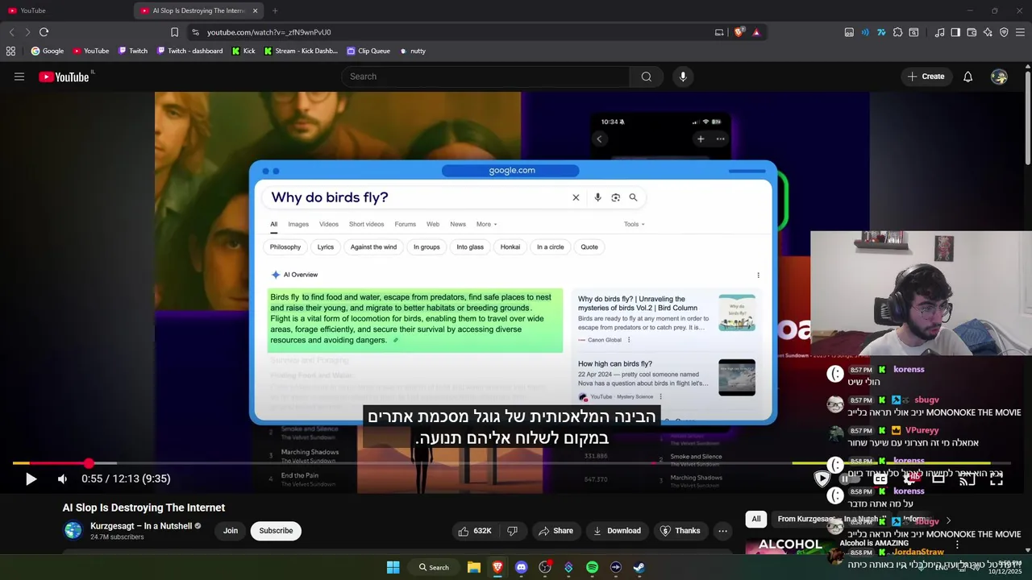Viewport: 1032px width, 580px height.
Task: Click the Create button
Action: point(926,77)
